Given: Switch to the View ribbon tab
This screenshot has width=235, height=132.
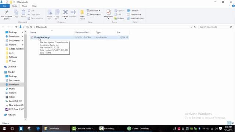Looking at the screenshot, I should (34, 6).
